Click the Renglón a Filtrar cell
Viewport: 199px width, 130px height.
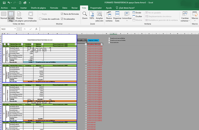click(x=82, y=40)
